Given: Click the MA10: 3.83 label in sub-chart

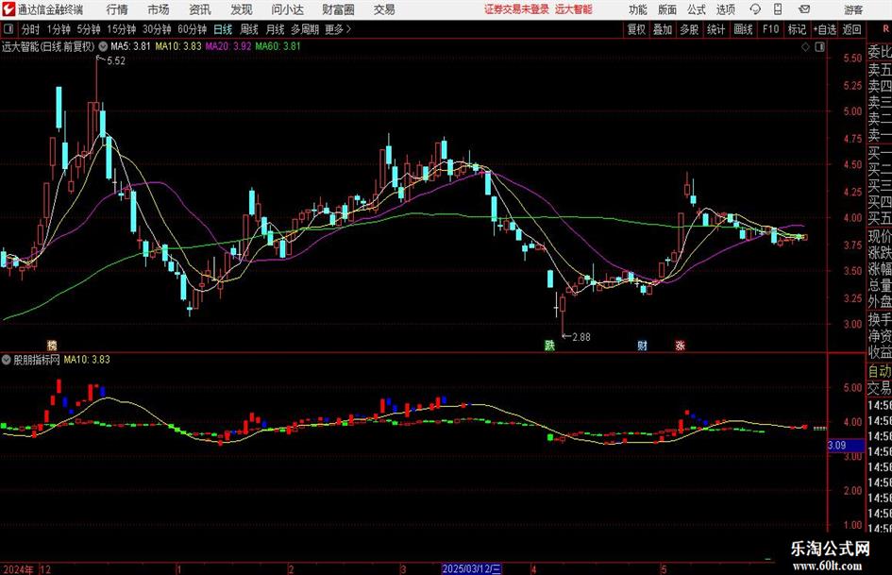Looking at the screenshot, I should point(87,360).
